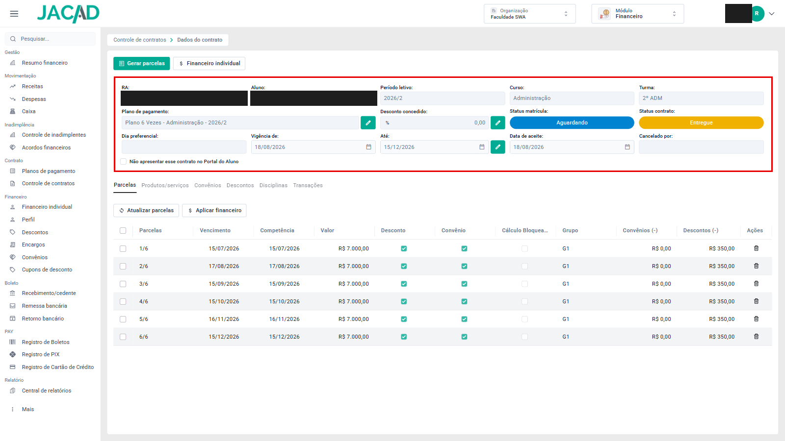Edit the Plano de pagamento with pencil icon
Viewport: 785px width, 441px height.
point(368,122)
